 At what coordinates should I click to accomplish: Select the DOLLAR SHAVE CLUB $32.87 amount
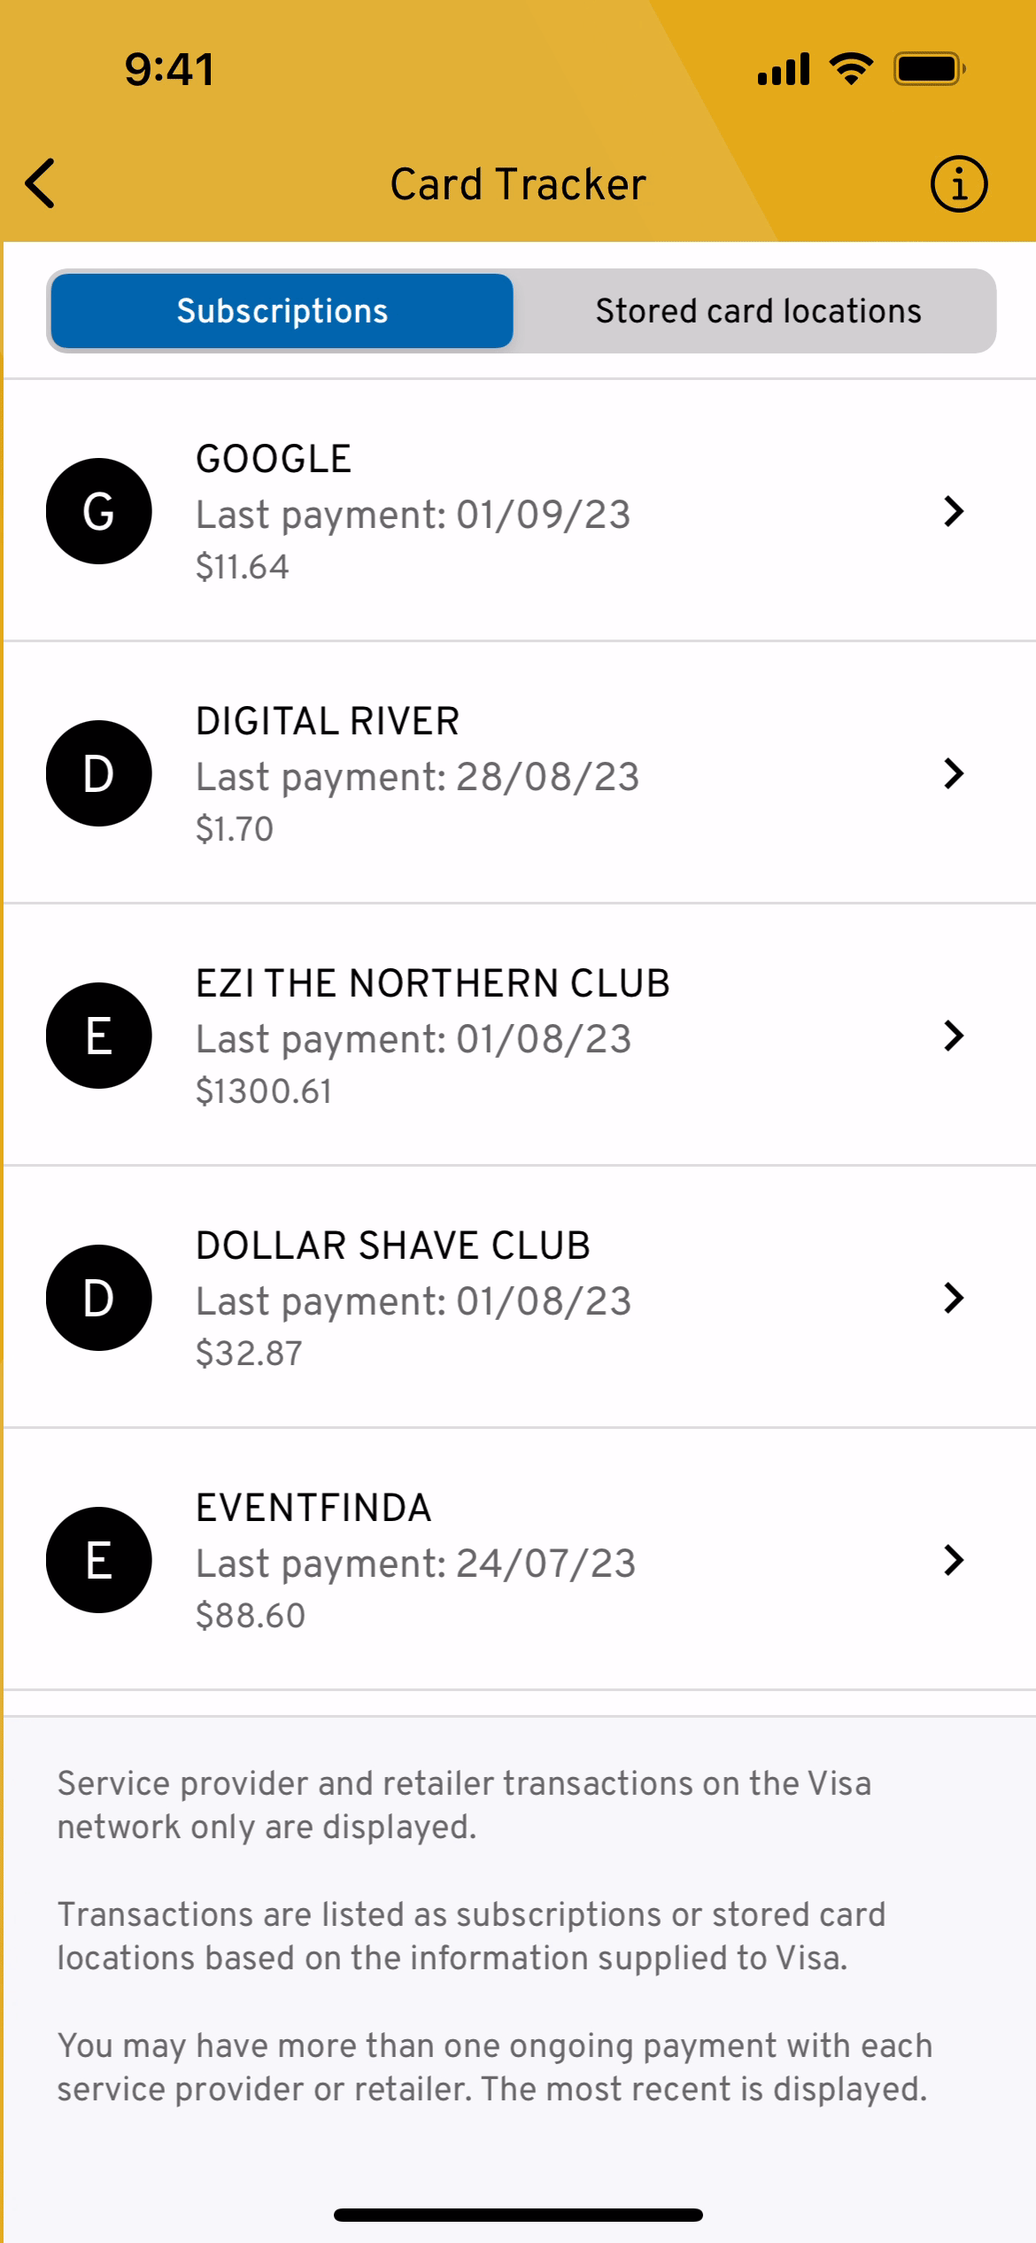(249, 1354)
